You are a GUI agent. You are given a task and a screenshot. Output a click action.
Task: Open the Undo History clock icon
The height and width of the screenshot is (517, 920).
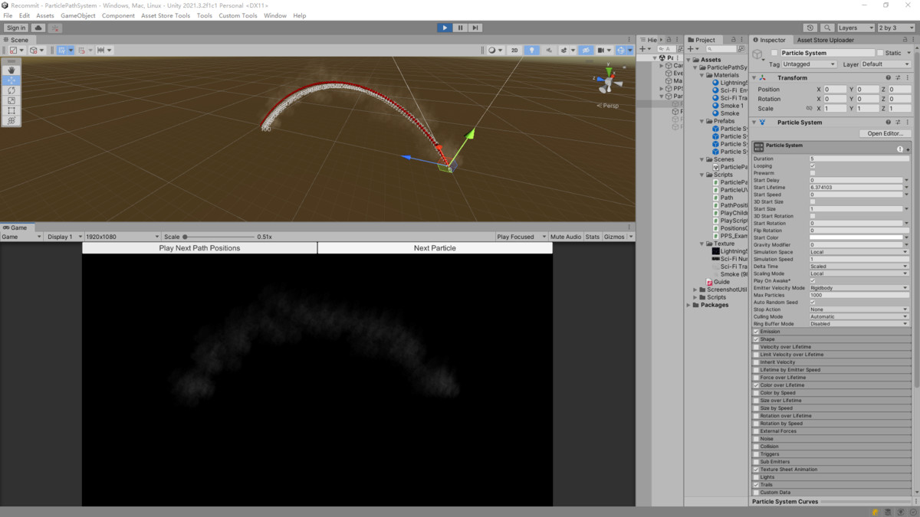(811, 28)
